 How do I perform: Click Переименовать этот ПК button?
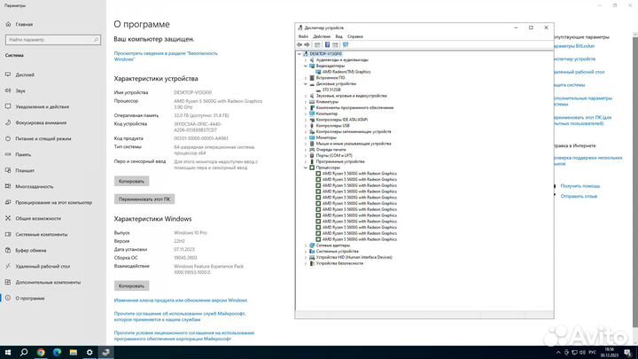144,199
